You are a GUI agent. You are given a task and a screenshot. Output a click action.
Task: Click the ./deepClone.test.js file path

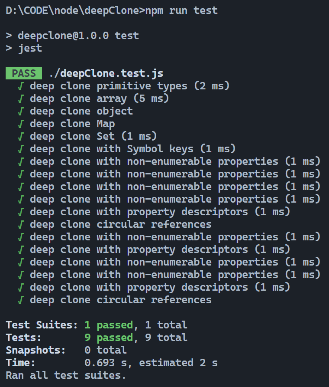pyautogui.click(x=106, y=73)
